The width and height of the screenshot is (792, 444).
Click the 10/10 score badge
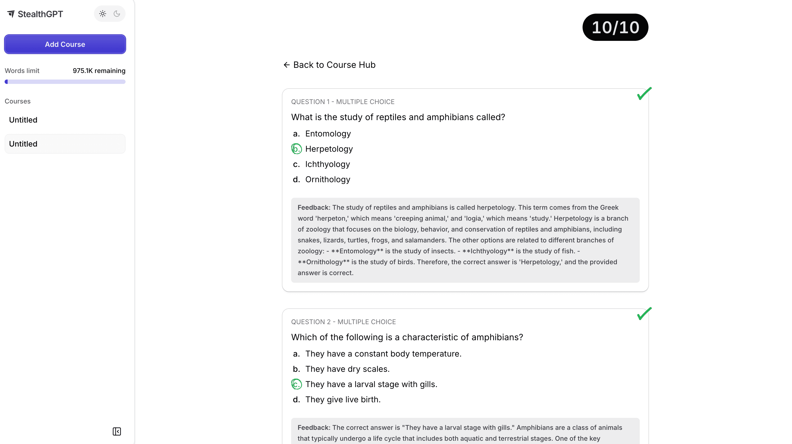pyautogui.click(x=615, y=27)
